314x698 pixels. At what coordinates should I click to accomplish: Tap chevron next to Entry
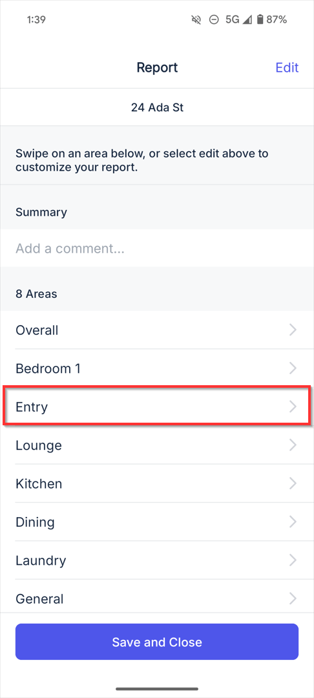tap(293, 407)
